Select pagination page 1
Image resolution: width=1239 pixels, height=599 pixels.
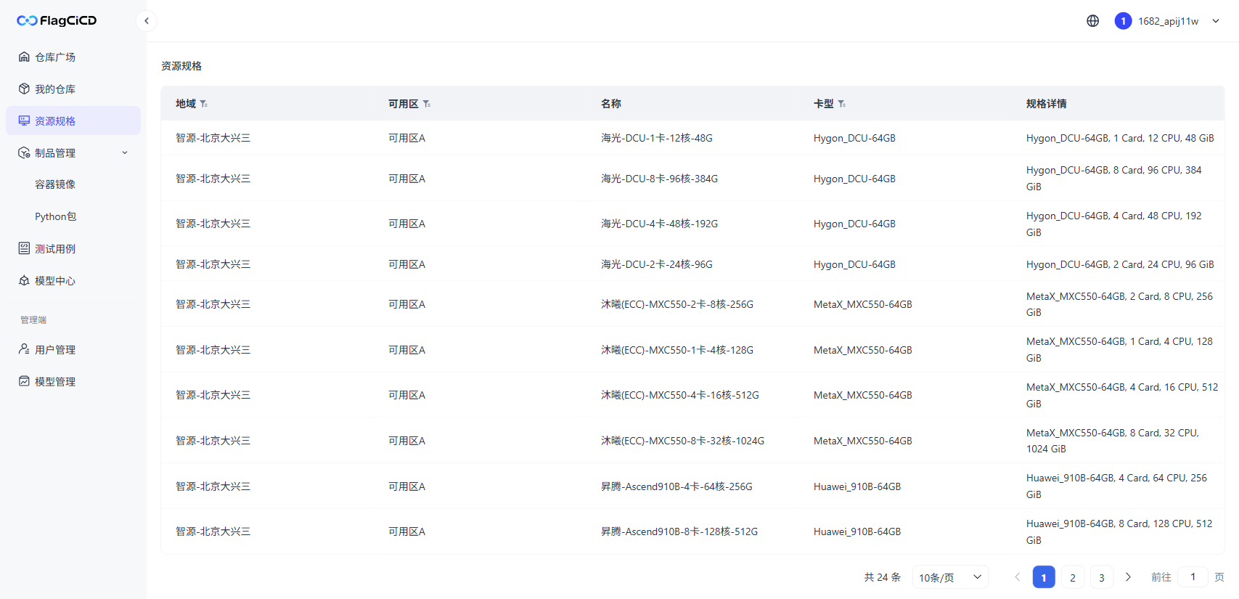coord(1044,577)
